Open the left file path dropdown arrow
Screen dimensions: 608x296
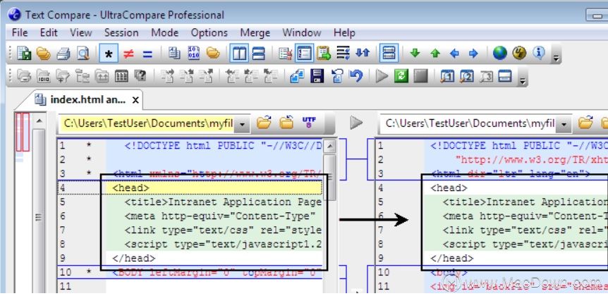pos(243,124)
